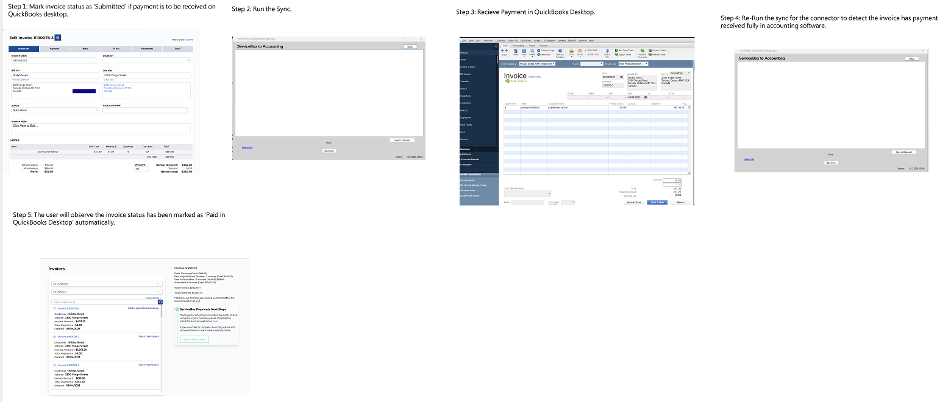
Task: Open calendar icon beside QuickBooks invoice Date field
Action: click(x=621, y=77)
